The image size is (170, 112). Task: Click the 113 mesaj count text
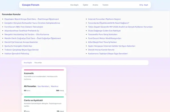pyautogui.click(x=60, y=111)
